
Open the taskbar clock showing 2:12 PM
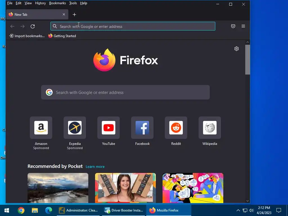[x=264, y=210]
